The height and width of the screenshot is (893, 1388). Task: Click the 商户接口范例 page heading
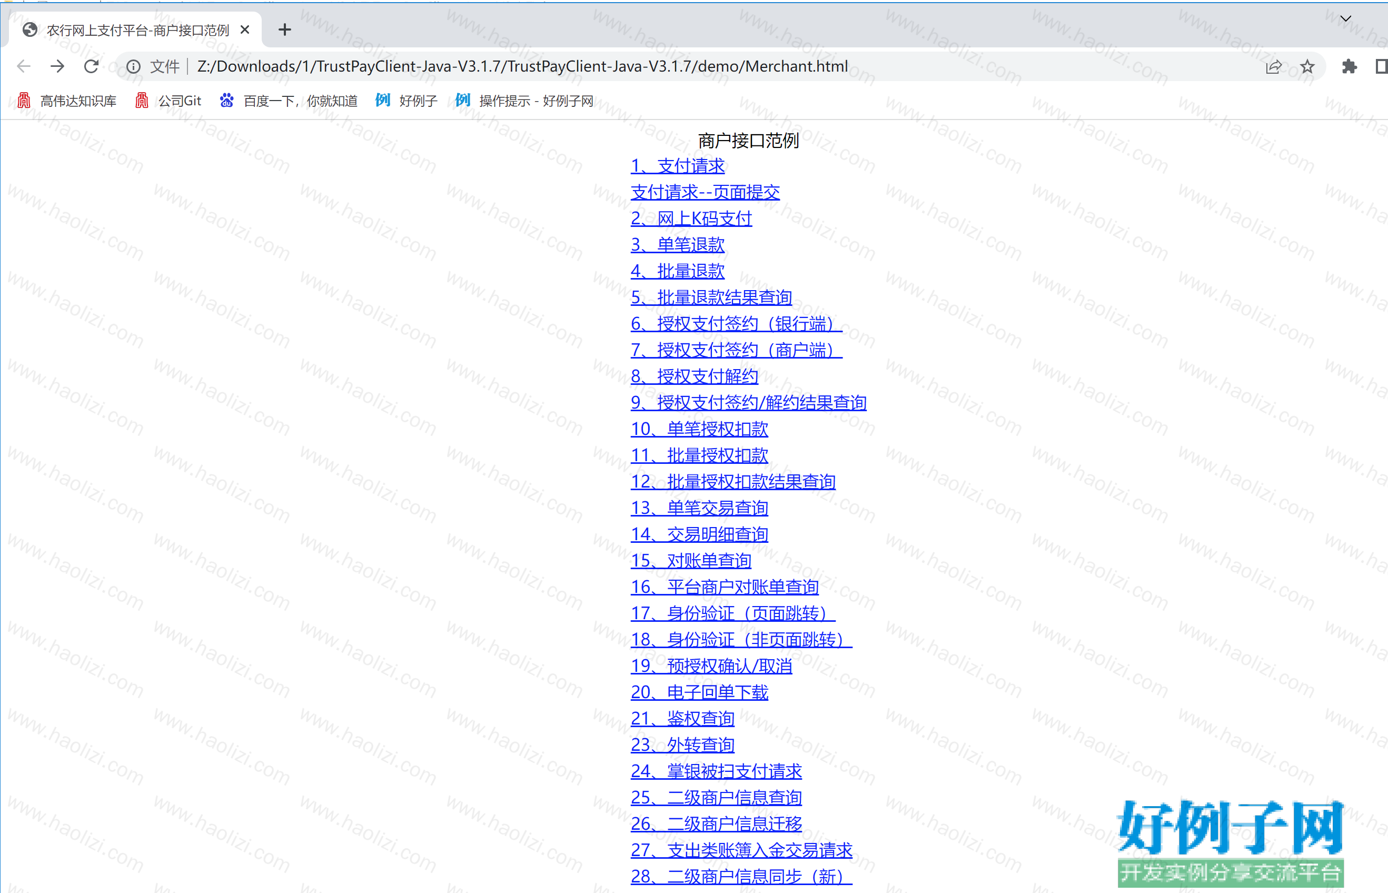(749, 141)
